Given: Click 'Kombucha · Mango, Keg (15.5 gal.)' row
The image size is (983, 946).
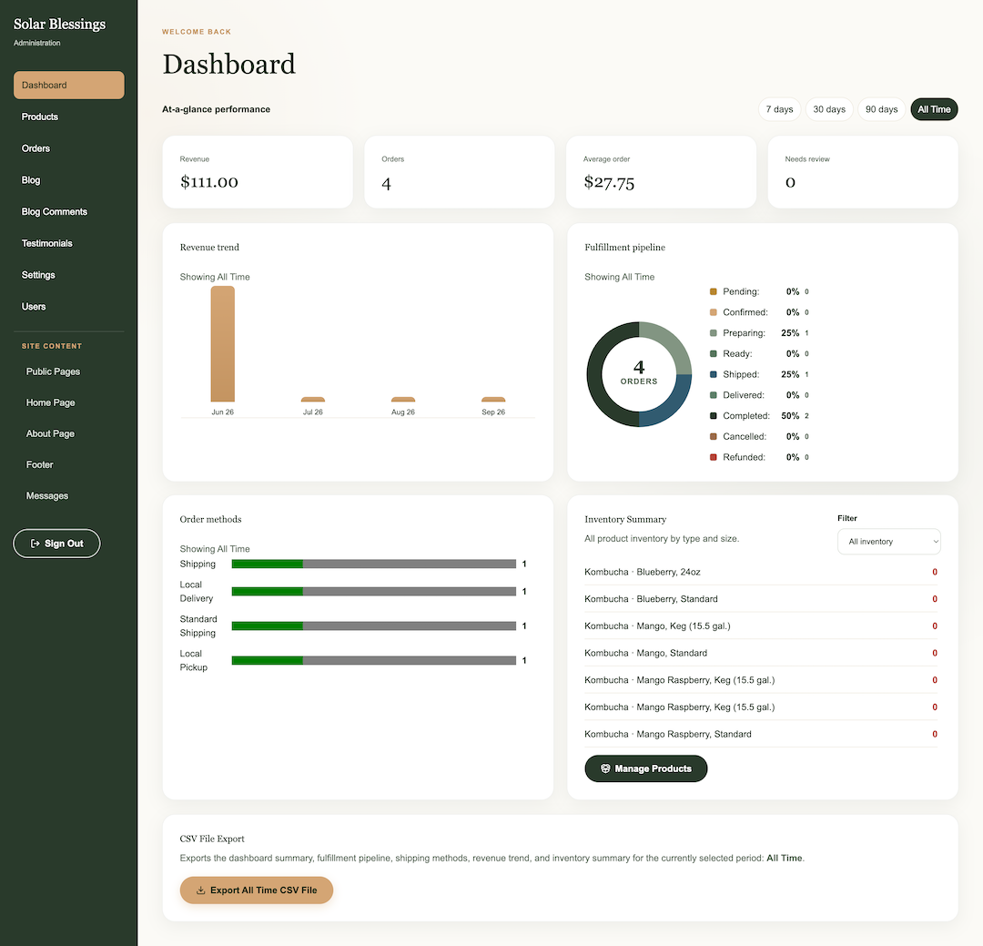Looking at the screenshot, I should [x=761, y=626].
